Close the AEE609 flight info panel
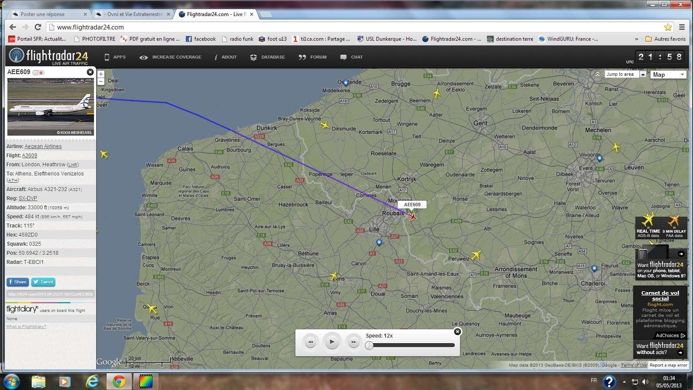This screenshot has width=693, height=390. coord(90,72)
